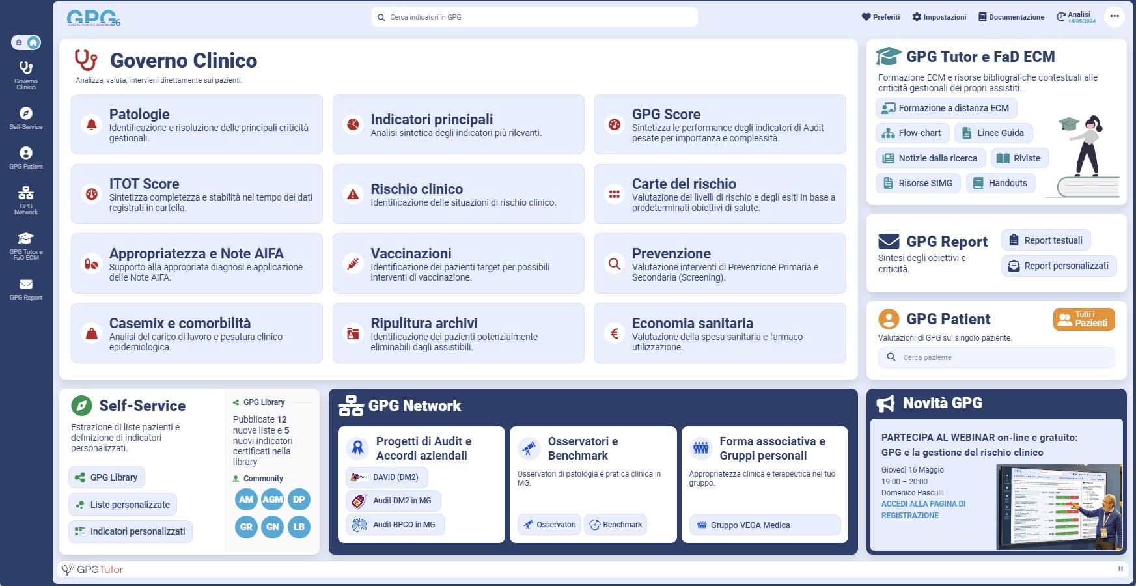
Task: Open the Analisi date refresh control
Action: pyautogui.click(x=1076, y=17)
